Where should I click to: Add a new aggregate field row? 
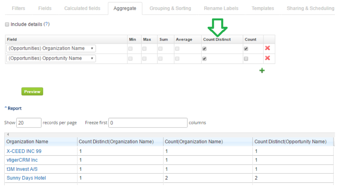click(x=262, y=71)
